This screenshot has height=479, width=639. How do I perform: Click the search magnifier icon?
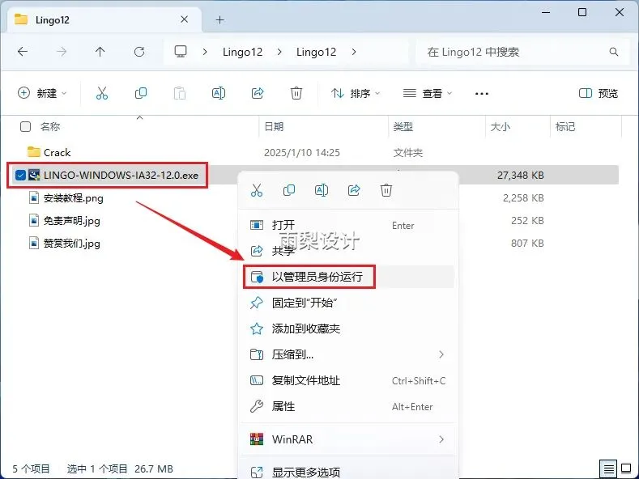614,52
